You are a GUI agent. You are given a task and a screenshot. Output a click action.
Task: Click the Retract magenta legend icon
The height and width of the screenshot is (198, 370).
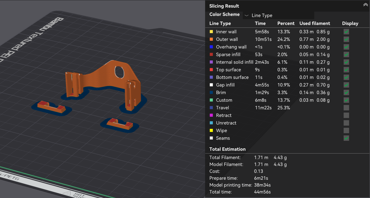(x=211, y=115)
